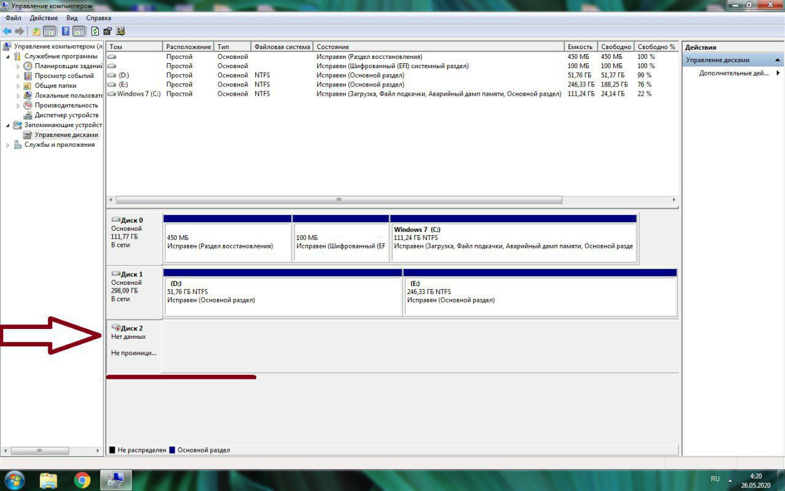Select Локальные пользователи in the tree
This screenshot has height=491, width=785.
(x=68, y=95)
